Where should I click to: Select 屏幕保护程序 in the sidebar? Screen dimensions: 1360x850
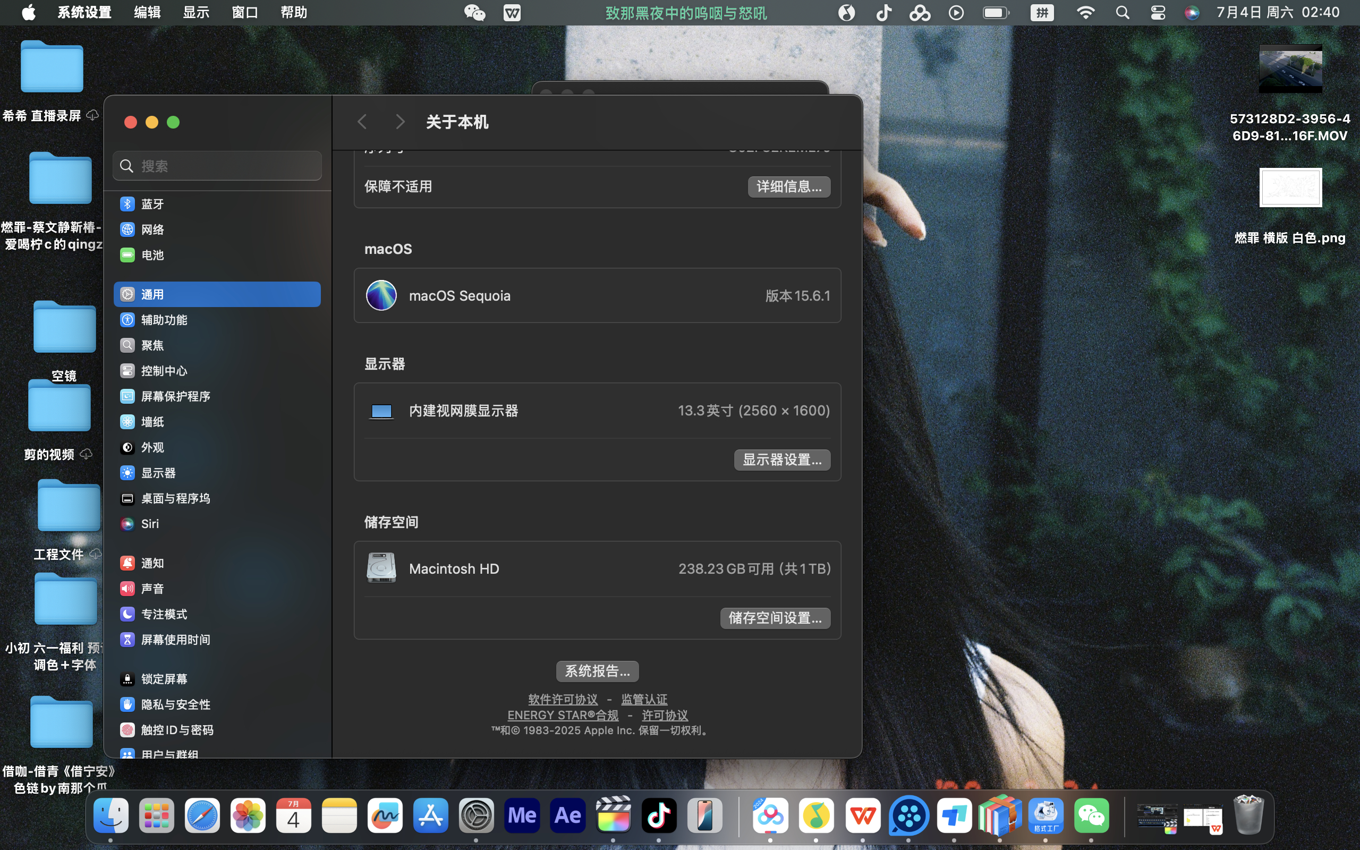tap(217, 396)
